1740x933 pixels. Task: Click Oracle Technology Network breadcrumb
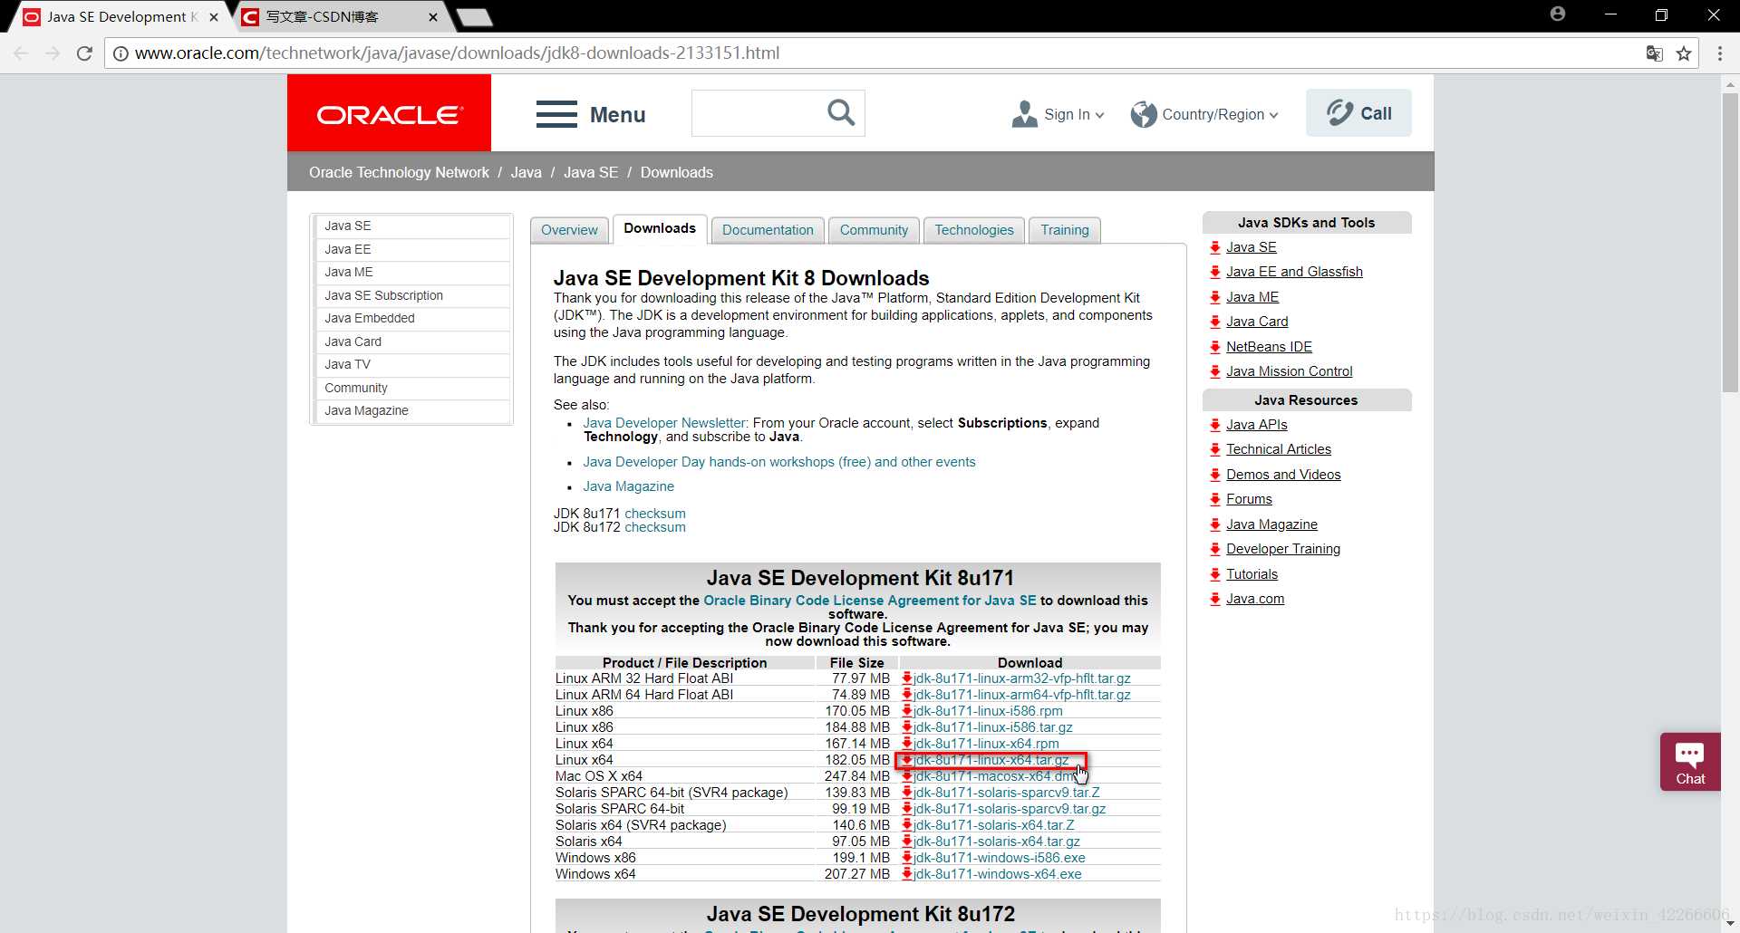399,172
